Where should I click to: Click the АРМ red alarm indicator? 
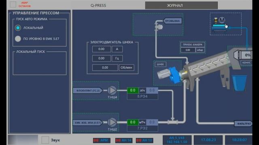(102, 140)
